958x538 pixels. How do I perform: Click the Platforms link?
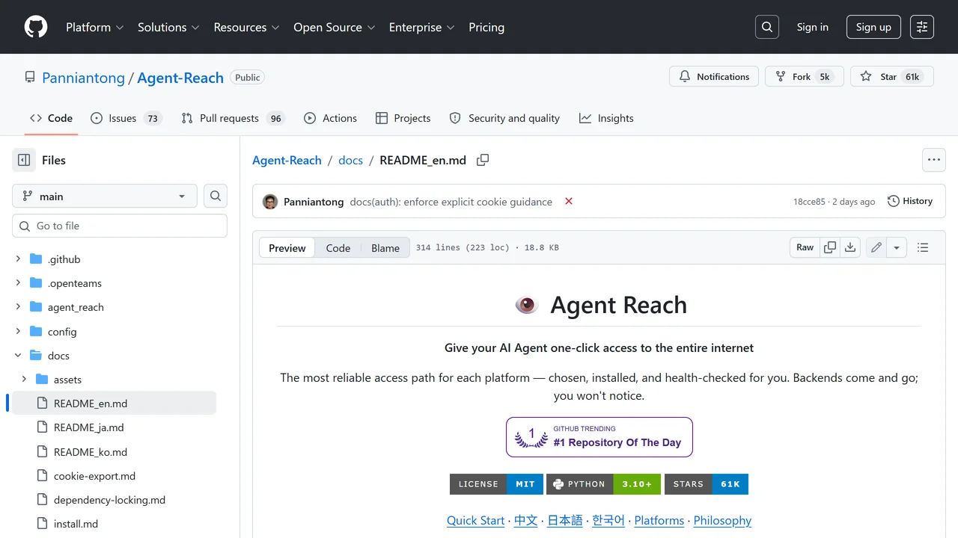click(x=659, y=520)
